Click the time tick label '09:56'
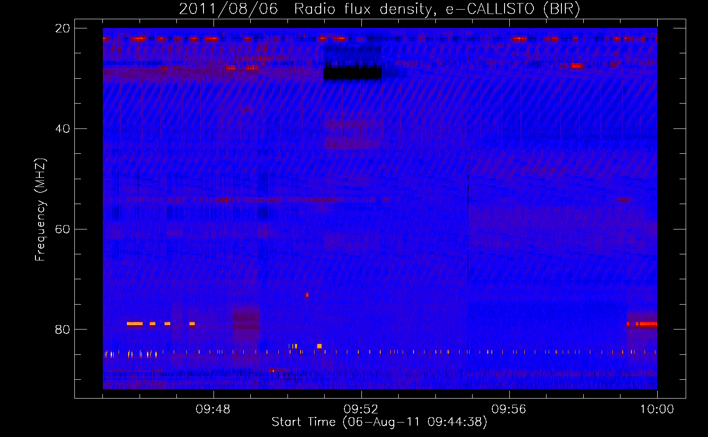The height and width of the screenshot is (437, 708). click(509, 409)
